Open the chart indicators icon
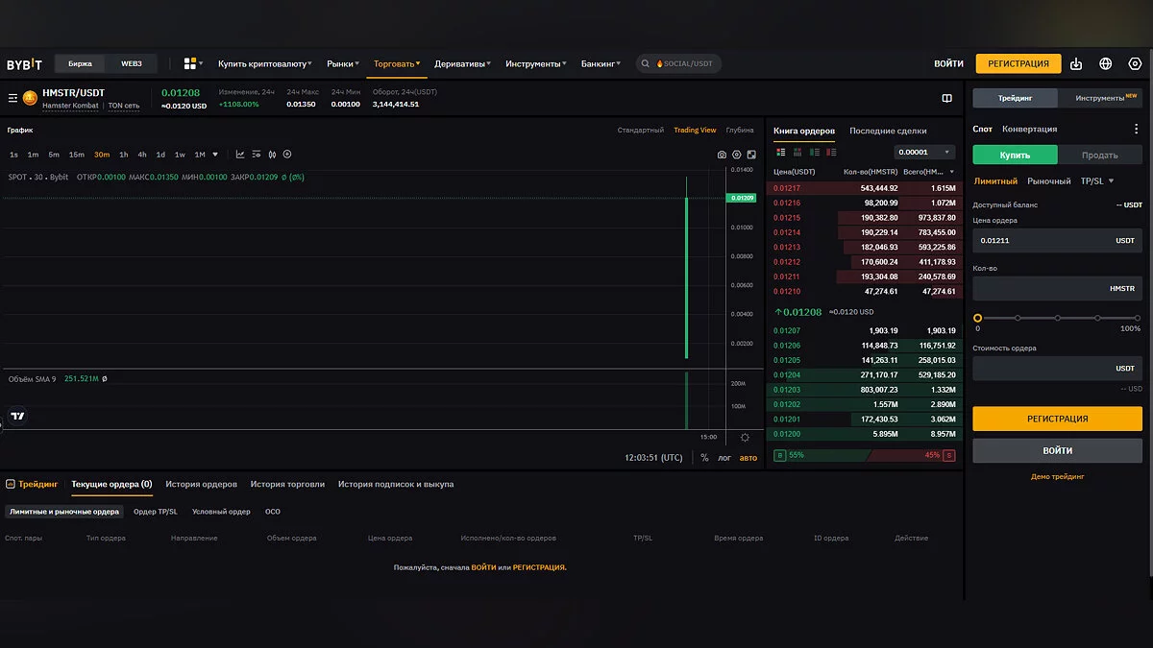Viewport: 1153px width, 648px height. [x=240, y=155]
